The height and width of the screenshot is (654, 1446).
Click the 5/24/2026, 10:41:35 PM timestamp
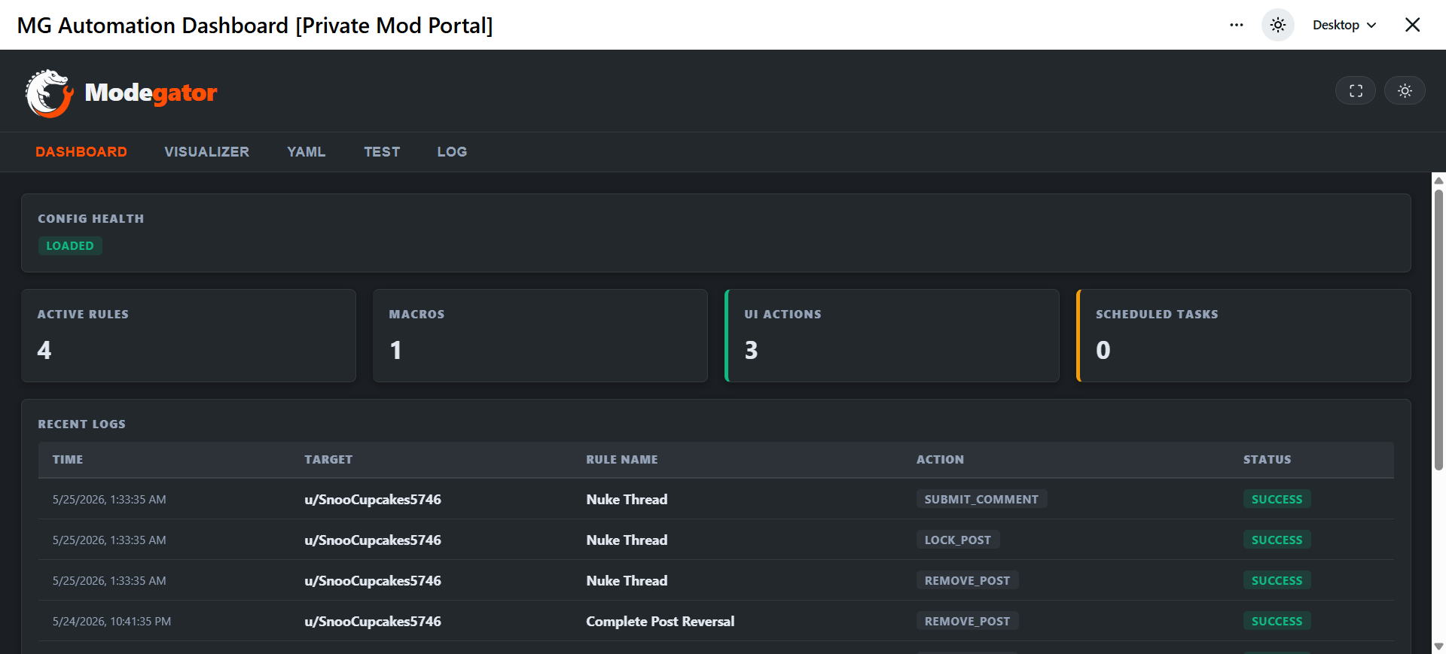tap(111, 621)
